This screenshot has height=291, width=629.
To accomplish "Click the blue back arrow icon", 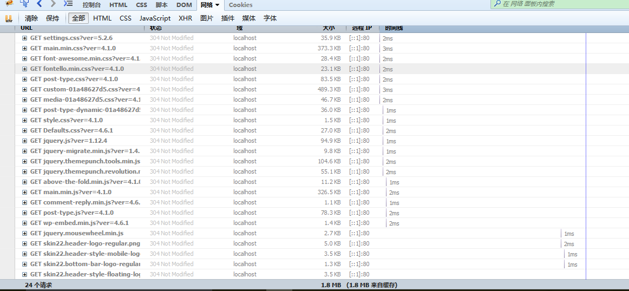I will point(40,4).
